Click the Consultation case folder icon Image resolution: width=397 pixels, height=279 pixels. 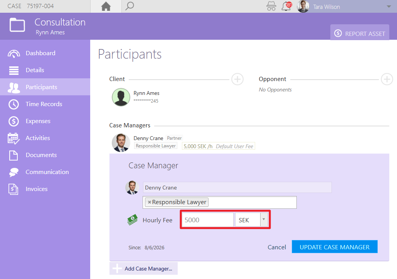pos(17,25)
